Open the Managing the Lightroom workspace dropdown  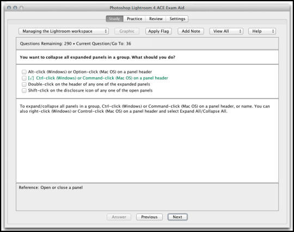coord(64,31)
